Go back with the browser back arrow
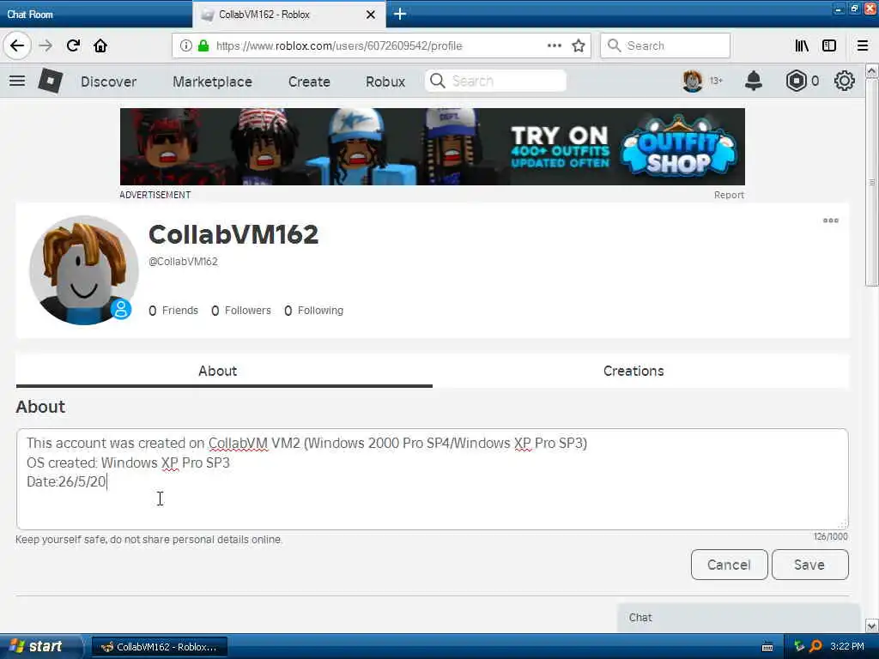This screenshot has width=879, height=659. (17, 45)
